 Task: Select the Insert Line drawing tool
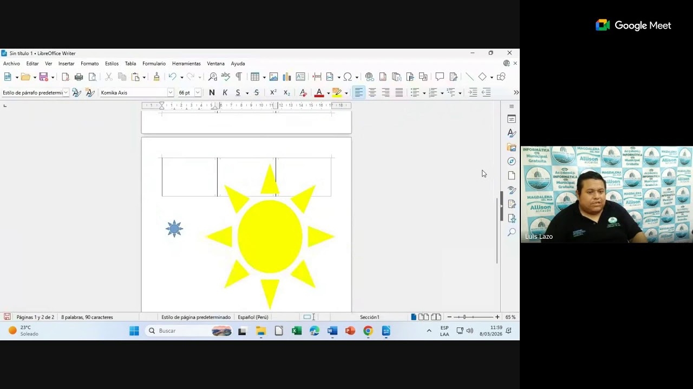click(469, 77)
